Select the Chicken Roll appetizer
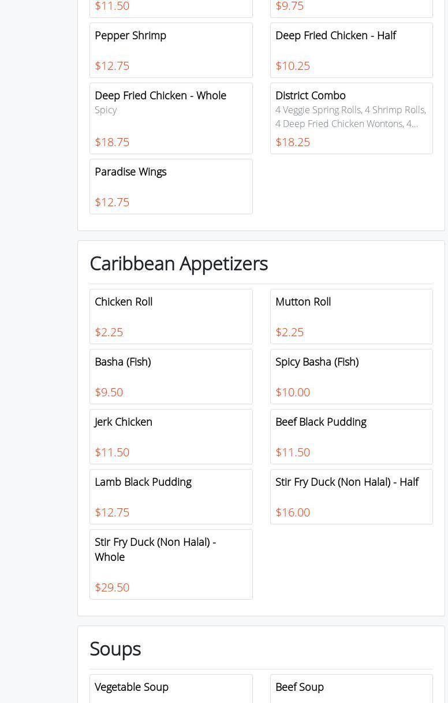The width and height of the screenshot is (448, 703). tap(171, 316)
